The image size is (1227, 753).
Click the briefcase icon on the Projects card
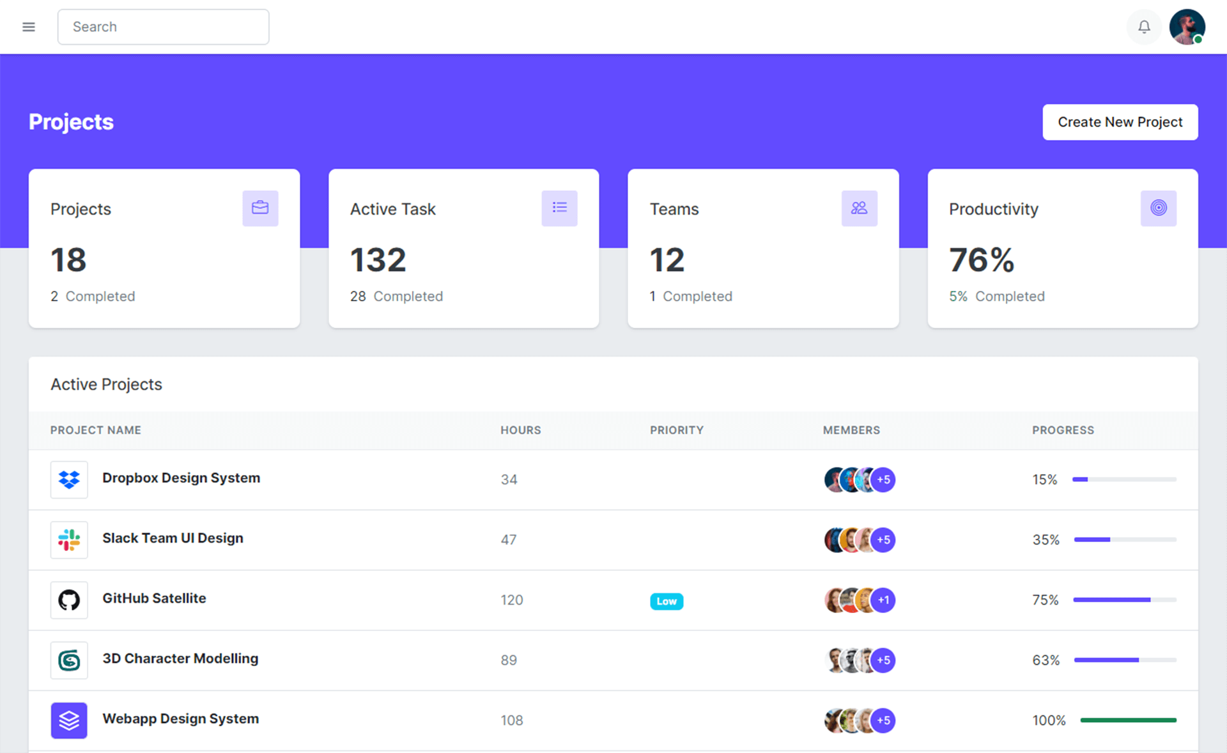tap(260, 208)
